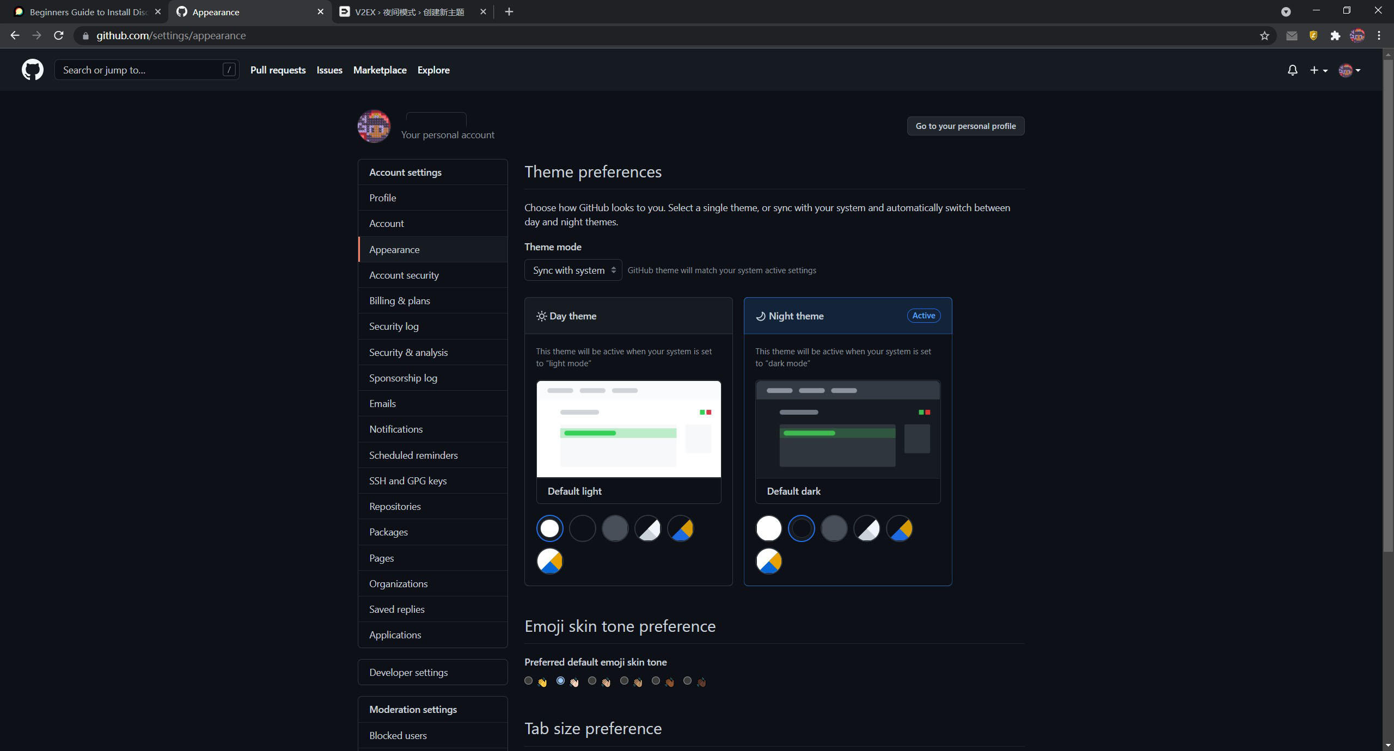The width and height of the screenshot is (1394, 751).
Task: Click the GitHub Octocat logo
Action: [x=32, y=70]
